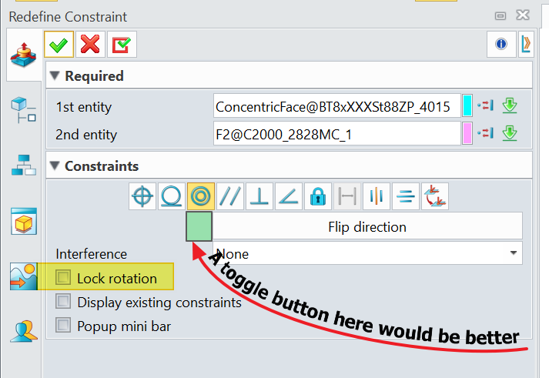Screen dimensions: 549x378
Task: Cancel with the red X button
Action: 90,45
